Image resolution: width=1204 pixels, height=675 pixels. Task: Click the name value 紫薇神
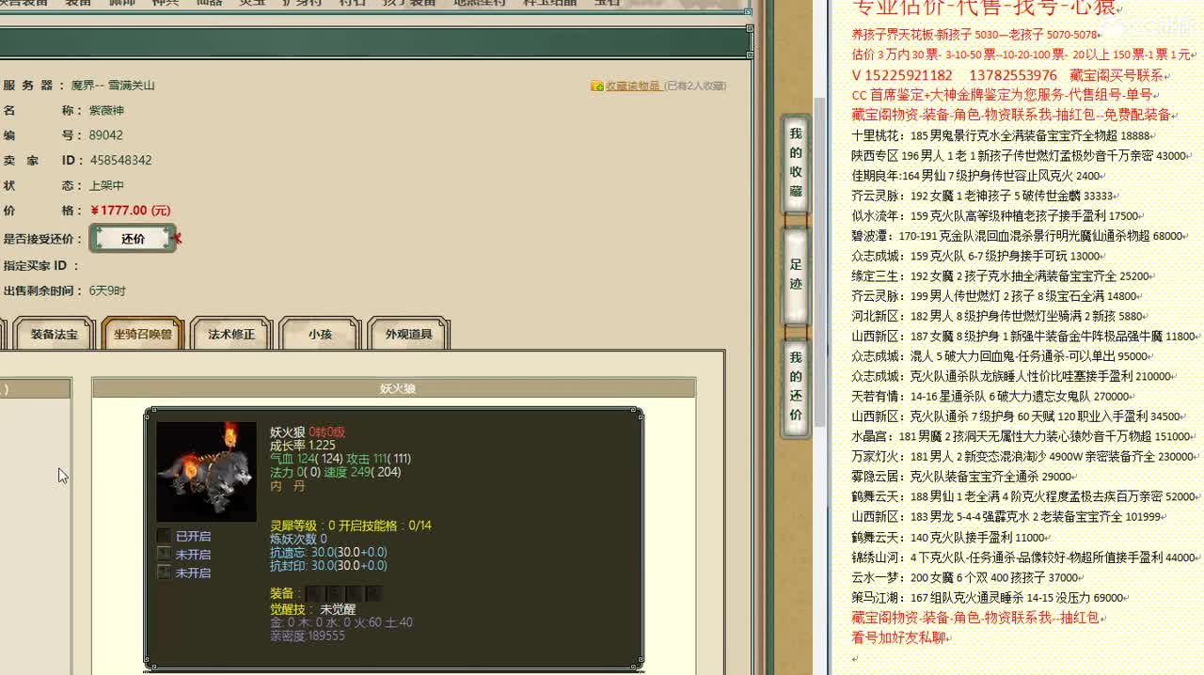(x=106, y=110)
